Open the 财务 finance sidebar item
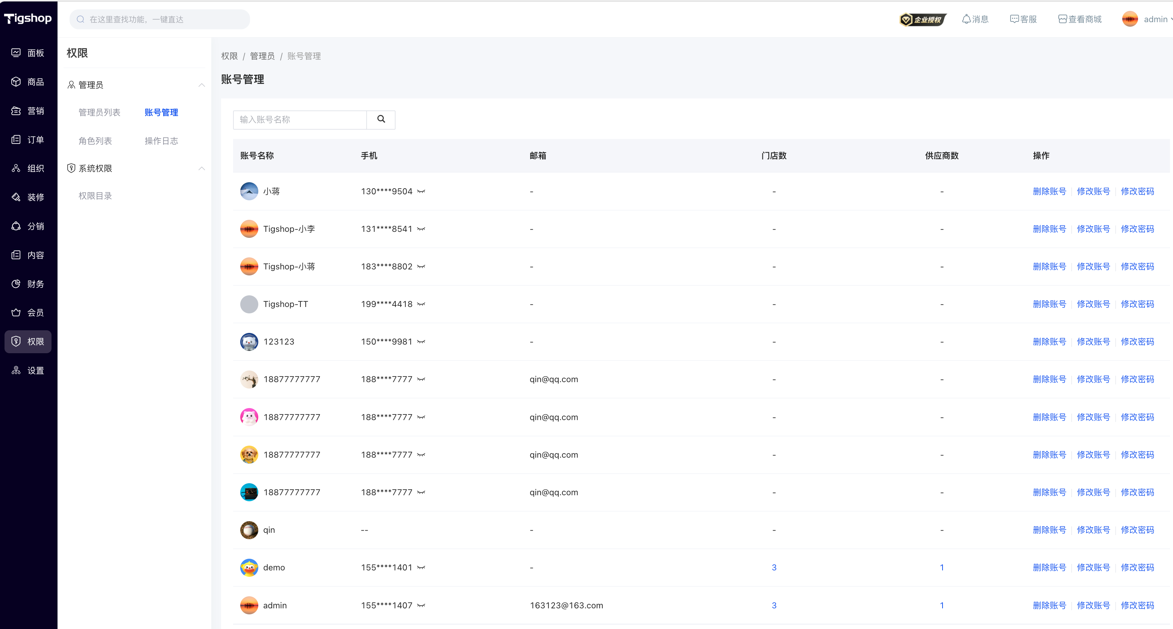The height and width of the screenshot is (629, 1173). pos(17,284)
